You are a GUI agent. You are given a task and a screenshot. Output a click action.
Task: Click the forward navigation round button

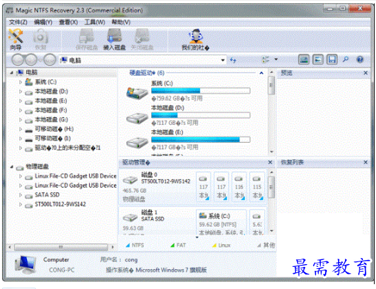point(30,60)
